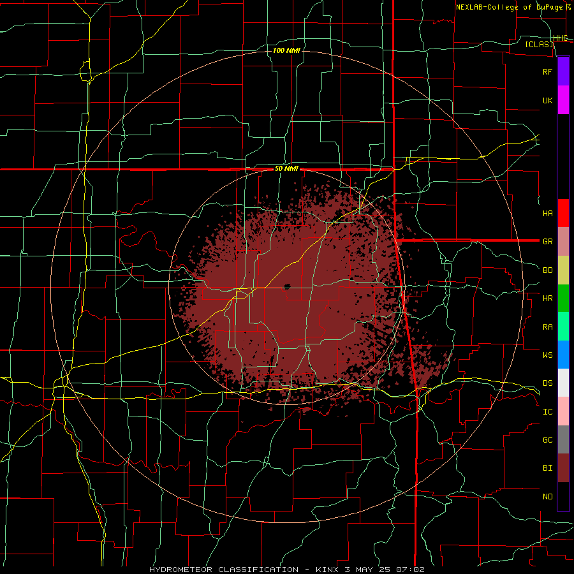
Task: Click the IC legend label
Action: [547, 411]
